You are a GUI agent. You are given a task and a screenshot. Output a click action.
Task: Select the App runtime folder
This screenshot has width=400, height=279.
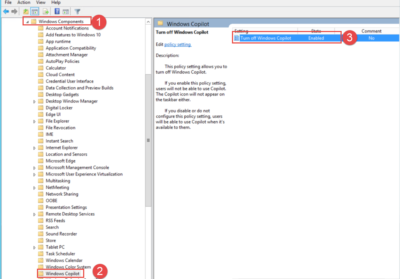point(58,41)
